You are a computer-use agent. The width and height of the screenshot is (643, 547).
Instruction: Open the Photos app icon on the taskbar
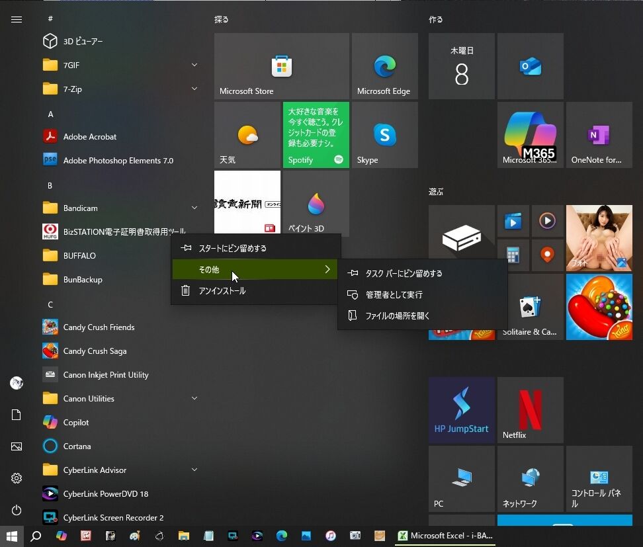[x=306, y=536]
